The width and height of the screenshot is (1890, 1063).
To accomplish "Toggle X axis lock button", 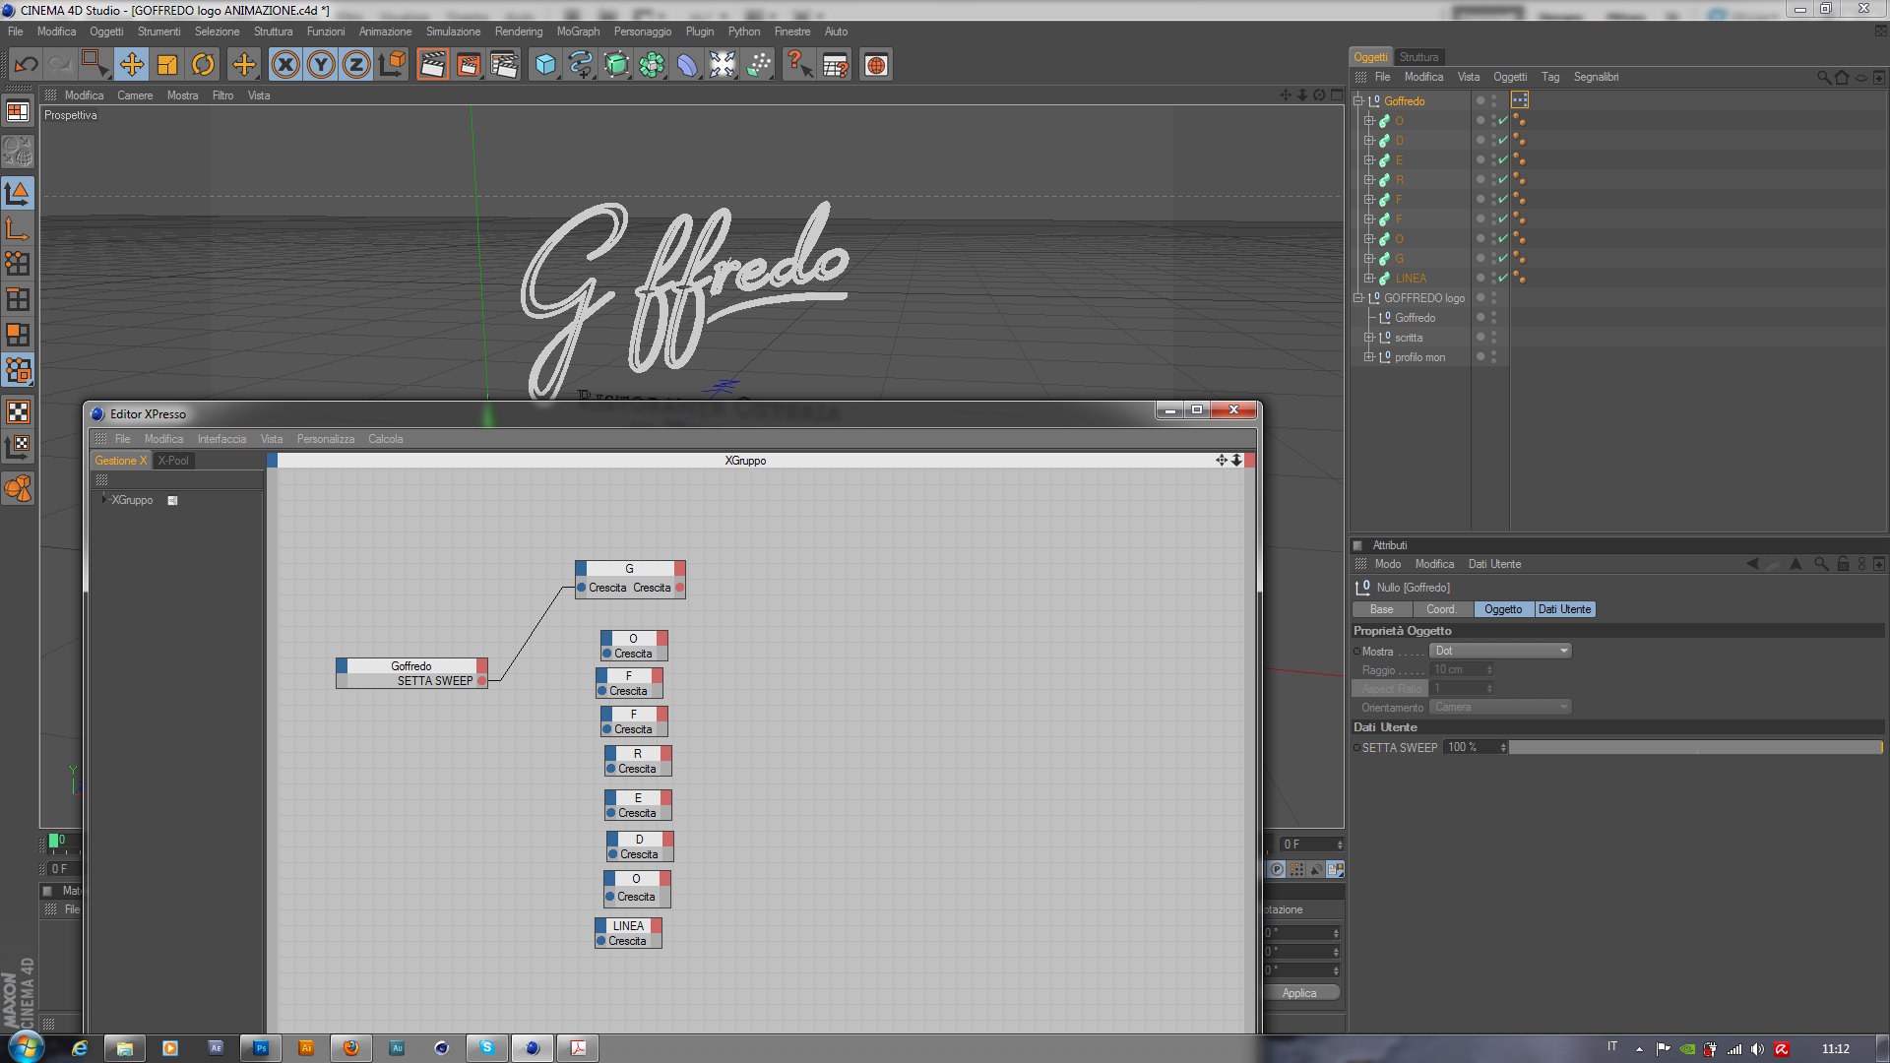I will coord(285,65).
